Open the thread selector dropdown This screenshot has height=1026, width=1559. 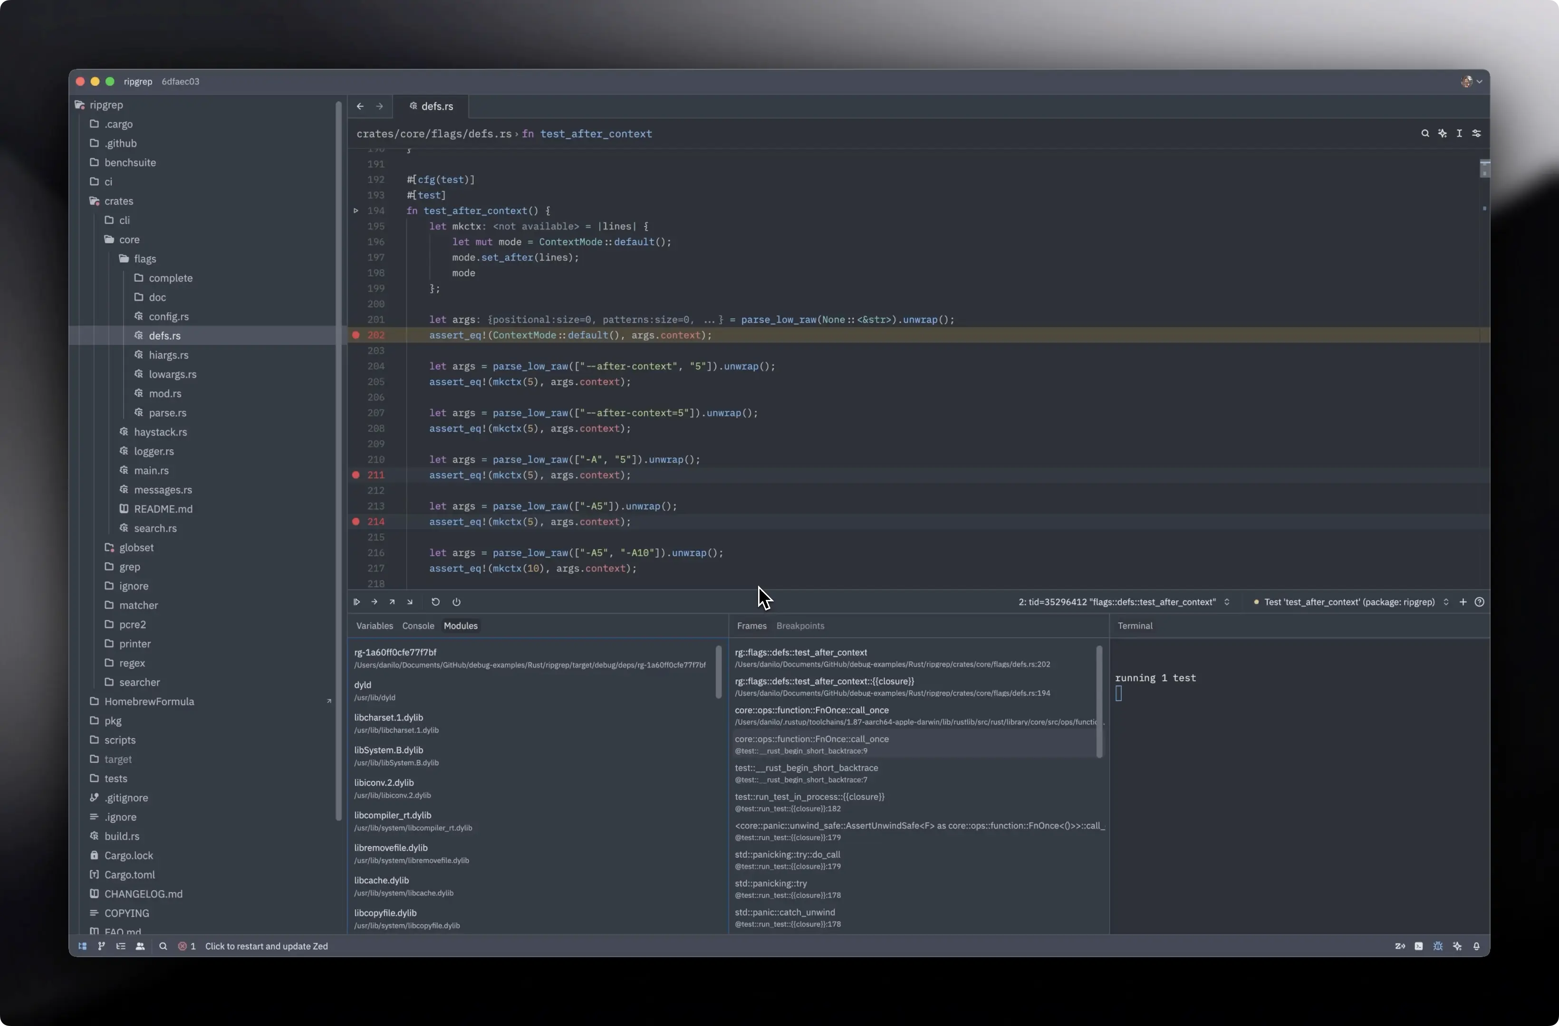pyautogui.click(x=1124, y=602)
